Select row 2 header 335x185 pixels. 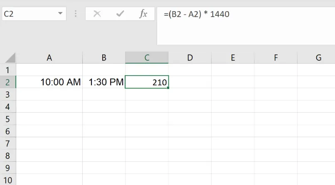[x=7, y=82]
